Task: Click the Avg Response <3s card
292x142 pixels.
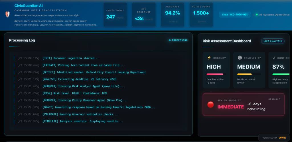Action: click(144, 15)
